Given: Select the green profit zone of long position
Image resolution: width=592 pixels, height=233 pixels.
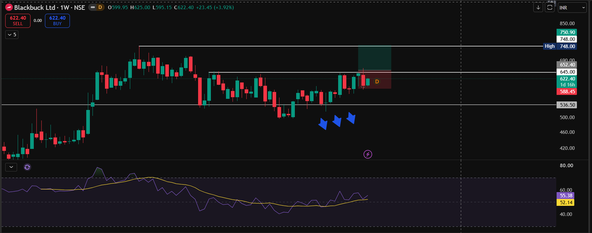Looking at the screenshot, I should (x=374, y=58).
